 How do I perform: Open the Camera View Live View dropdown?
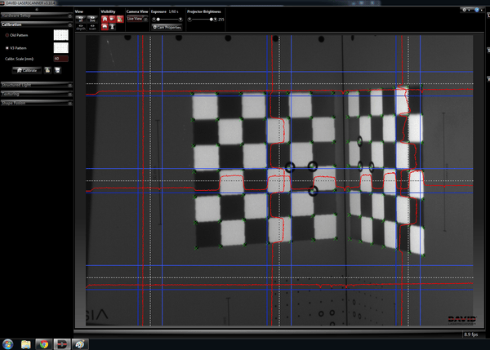pos(136,19)
